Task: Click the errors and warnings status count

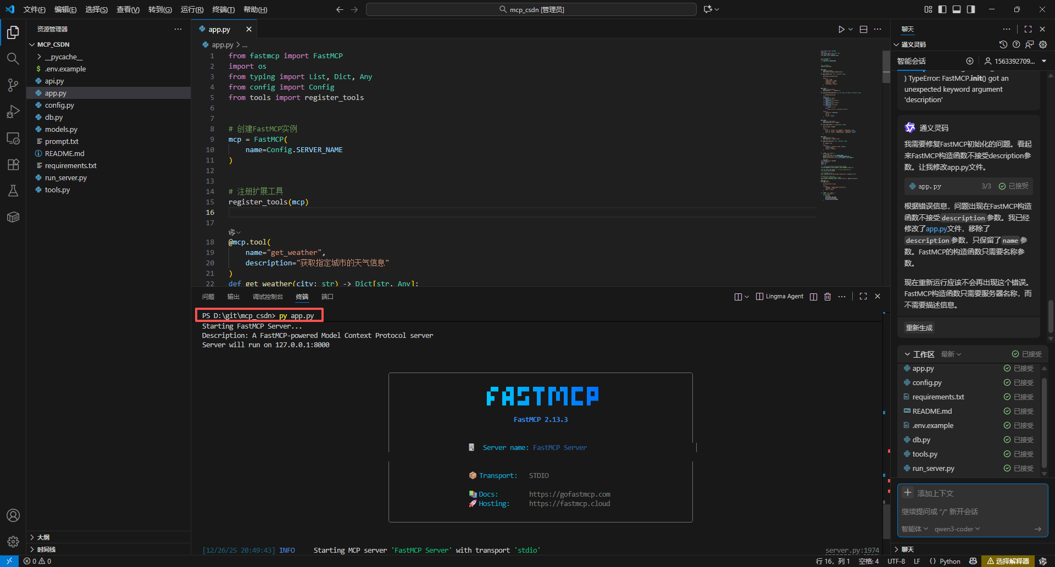Action: [37, 561]
